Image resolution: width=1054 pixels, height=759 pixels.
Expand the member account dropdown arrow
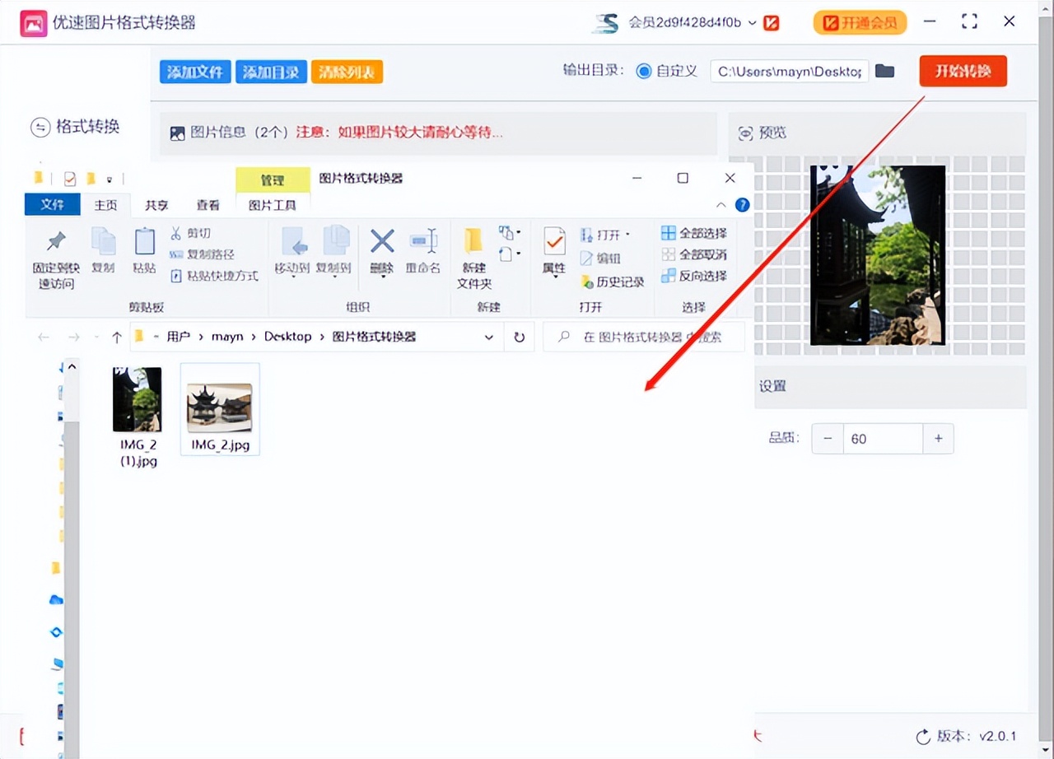click(x=752, y=23)
